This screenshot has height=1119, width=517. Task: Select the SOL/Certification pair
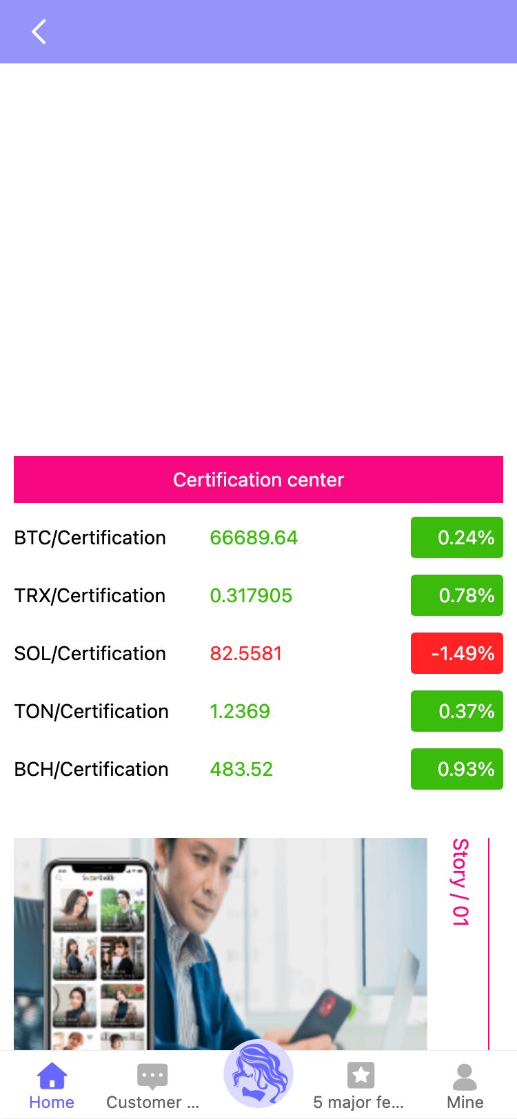90,653
